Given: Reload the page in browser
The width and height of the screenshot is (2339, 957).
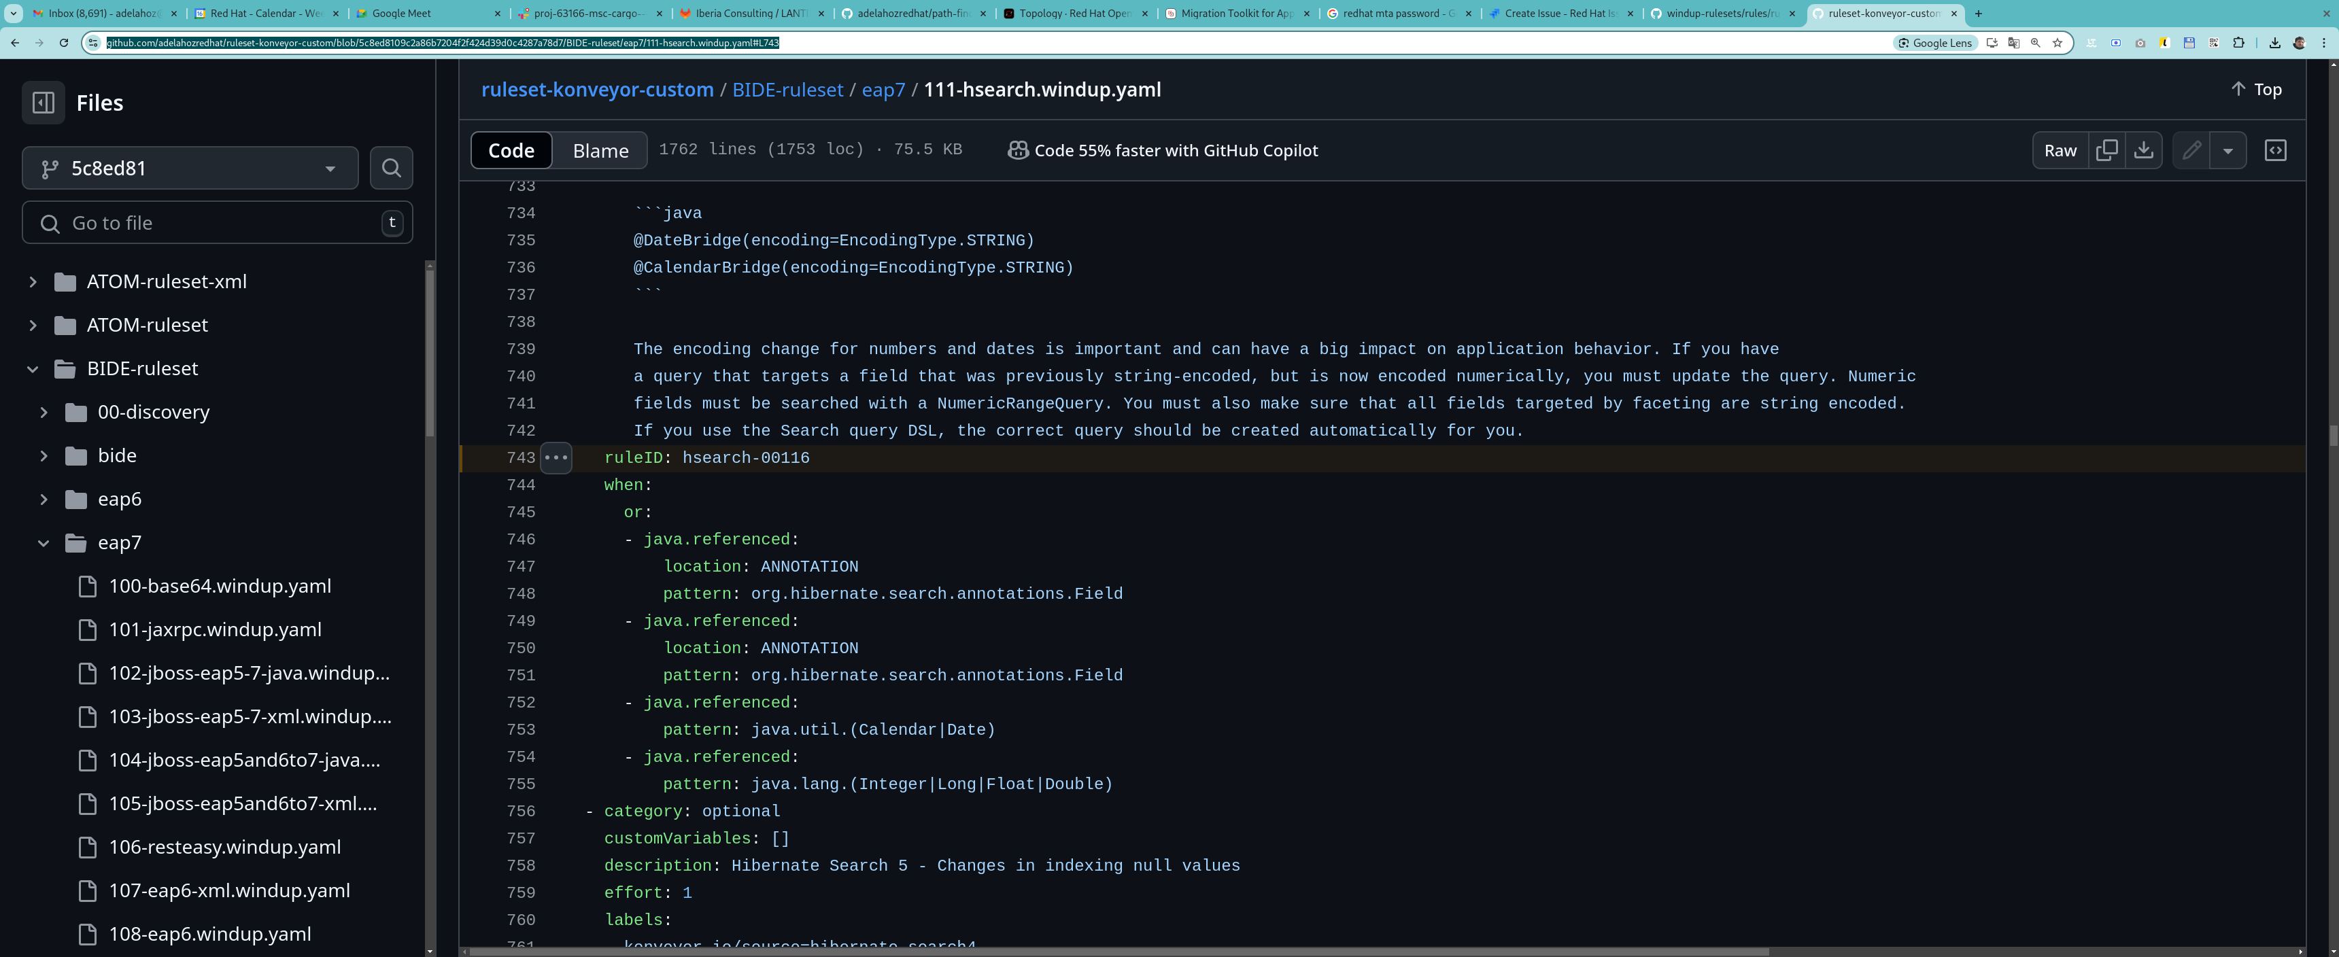Looking at the screenshot, I should click(x=63, y=43).
